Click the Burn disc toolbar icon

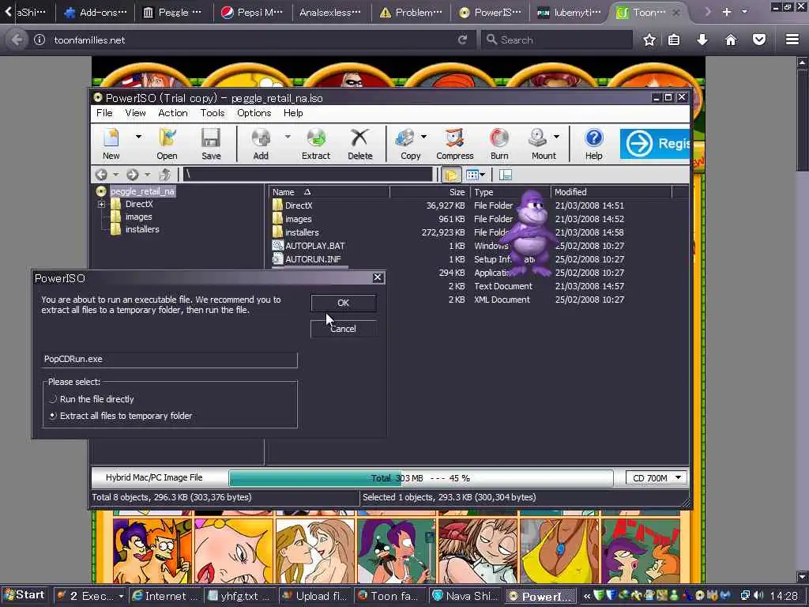[499, 144]
